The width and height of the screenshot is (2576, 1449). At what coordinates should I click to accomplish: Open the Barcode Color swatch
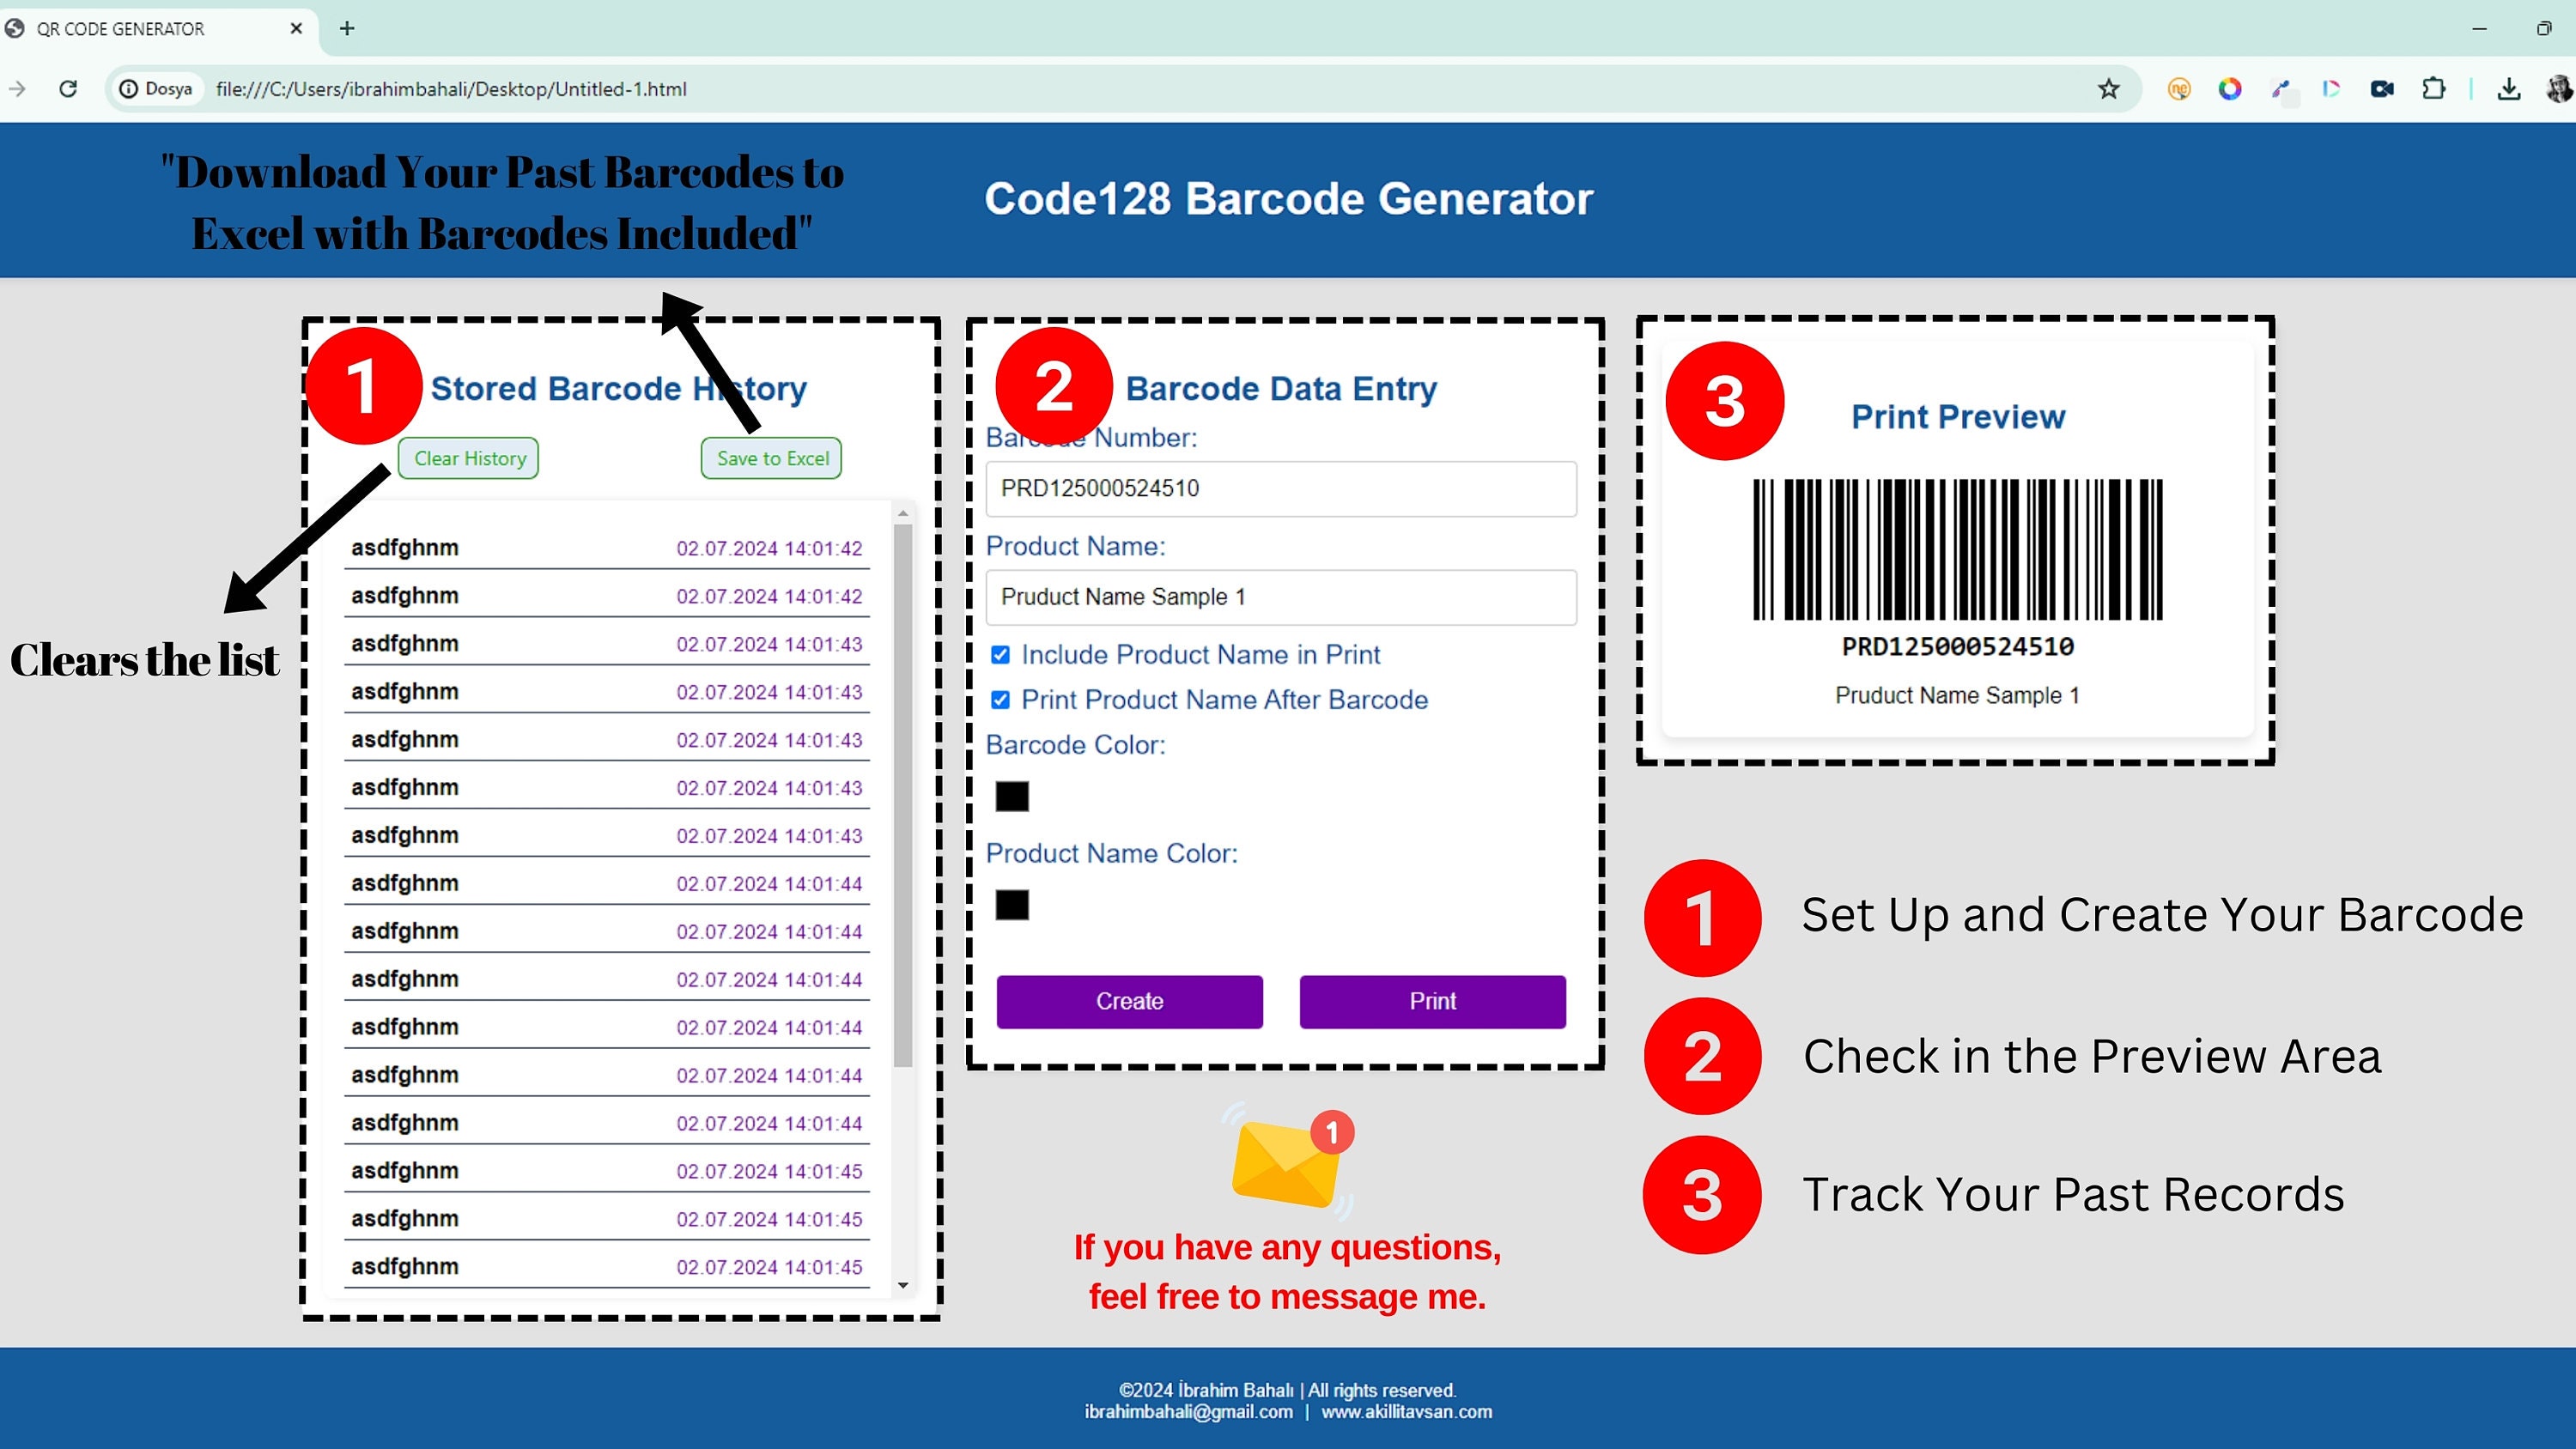click(1012, 796)
